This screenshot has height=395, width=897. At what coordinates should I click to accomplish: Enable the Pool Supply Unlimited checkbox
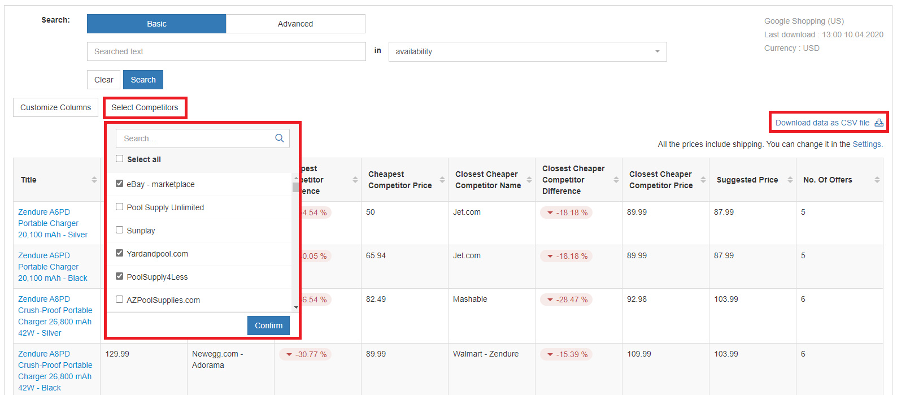tap(120, 207)
